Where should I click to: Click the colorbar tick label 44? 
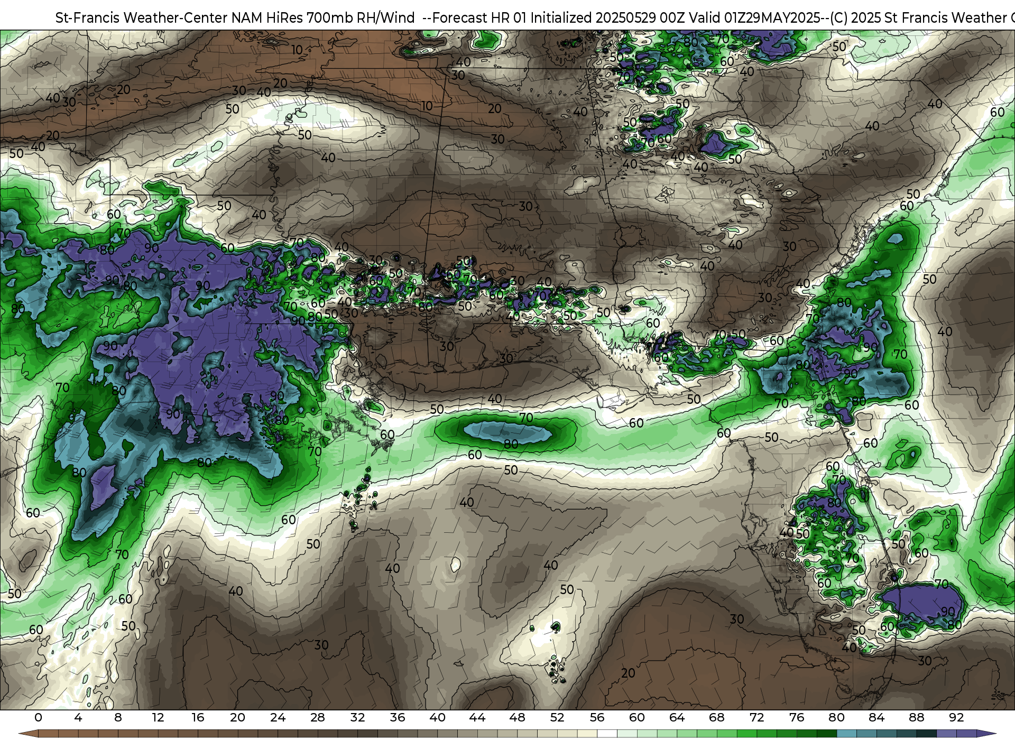tap(477, 717)
